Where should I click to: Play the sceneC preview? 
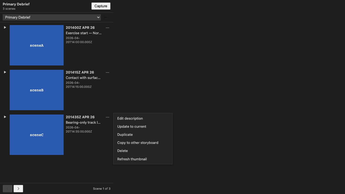click(x=5, y=116)
